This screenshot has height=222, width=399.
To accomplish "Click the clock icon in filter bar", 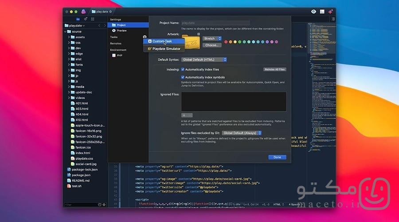I will click(100, 204).
